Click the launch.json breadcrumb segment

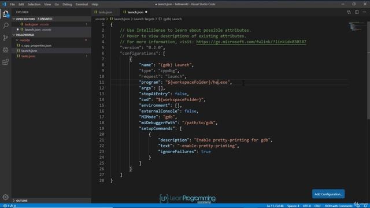[x=122, y=19]
